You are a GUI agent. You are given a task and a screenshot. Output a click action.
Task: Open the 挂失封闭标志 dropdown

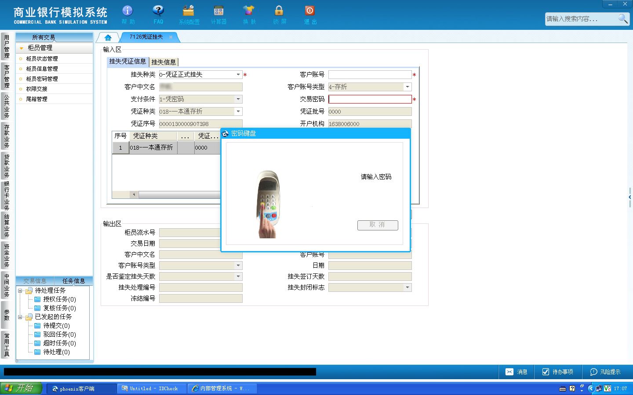pos(407,287)
